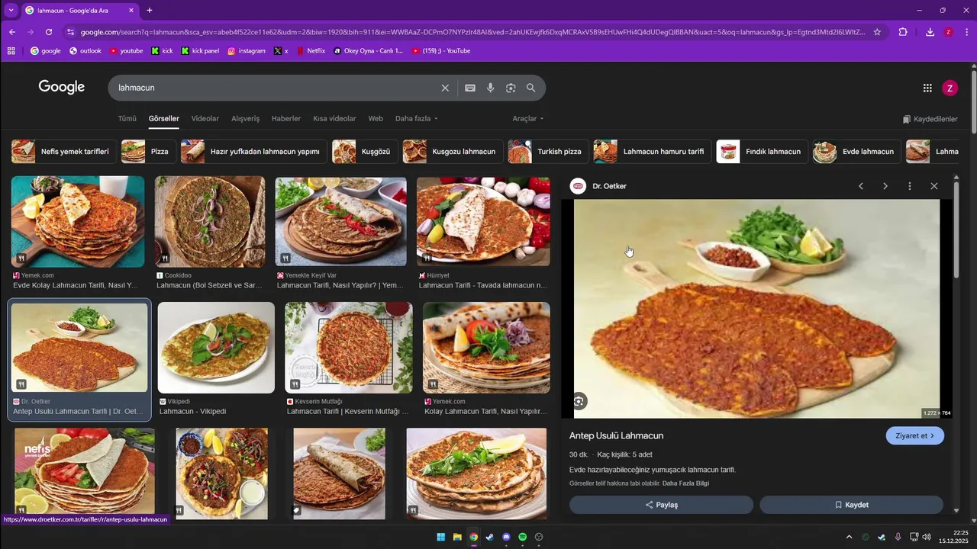Image resolution: width=977 pixels, height=549 pixels.
Task: Open the kick panel bookmark
Action: pos(200,51)
